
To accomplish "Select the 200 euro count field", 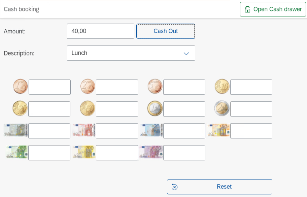I will 117,153.
